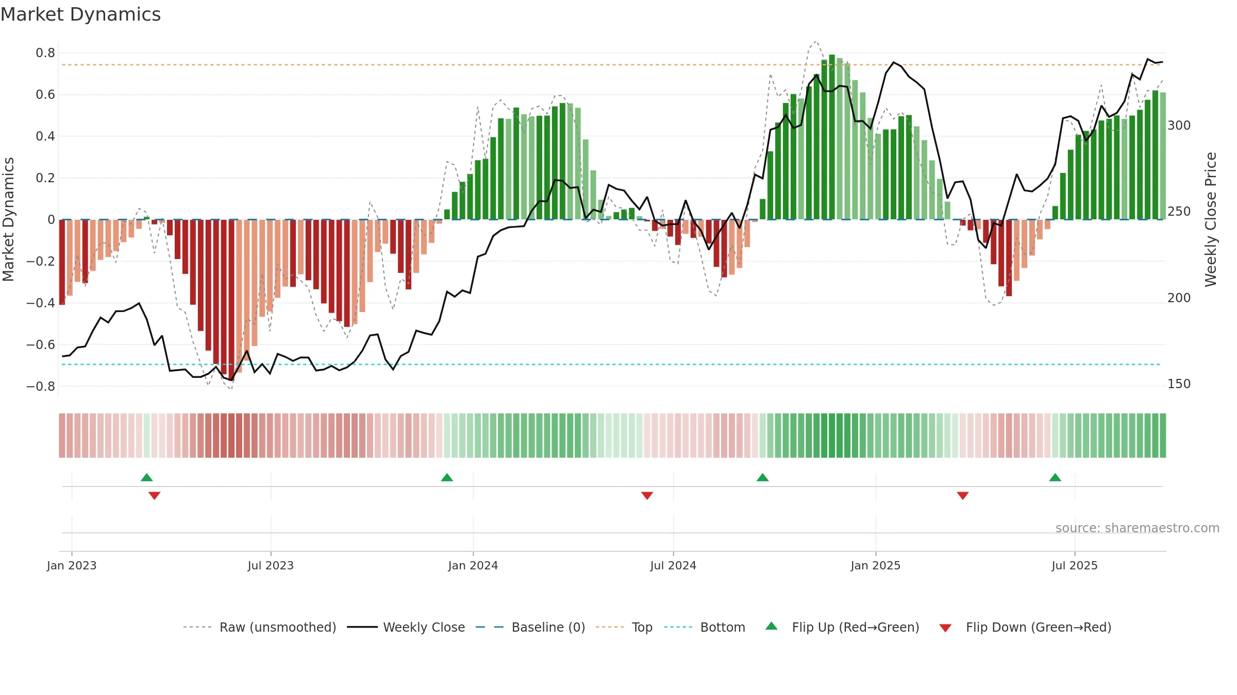This screenshot has width=1237, height=695.
Task: Click the Bottom legend label
Action: 723,627
